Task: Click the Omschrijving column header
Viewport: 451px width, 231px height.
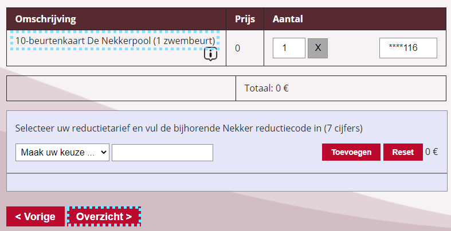Action: coord(46,19)
